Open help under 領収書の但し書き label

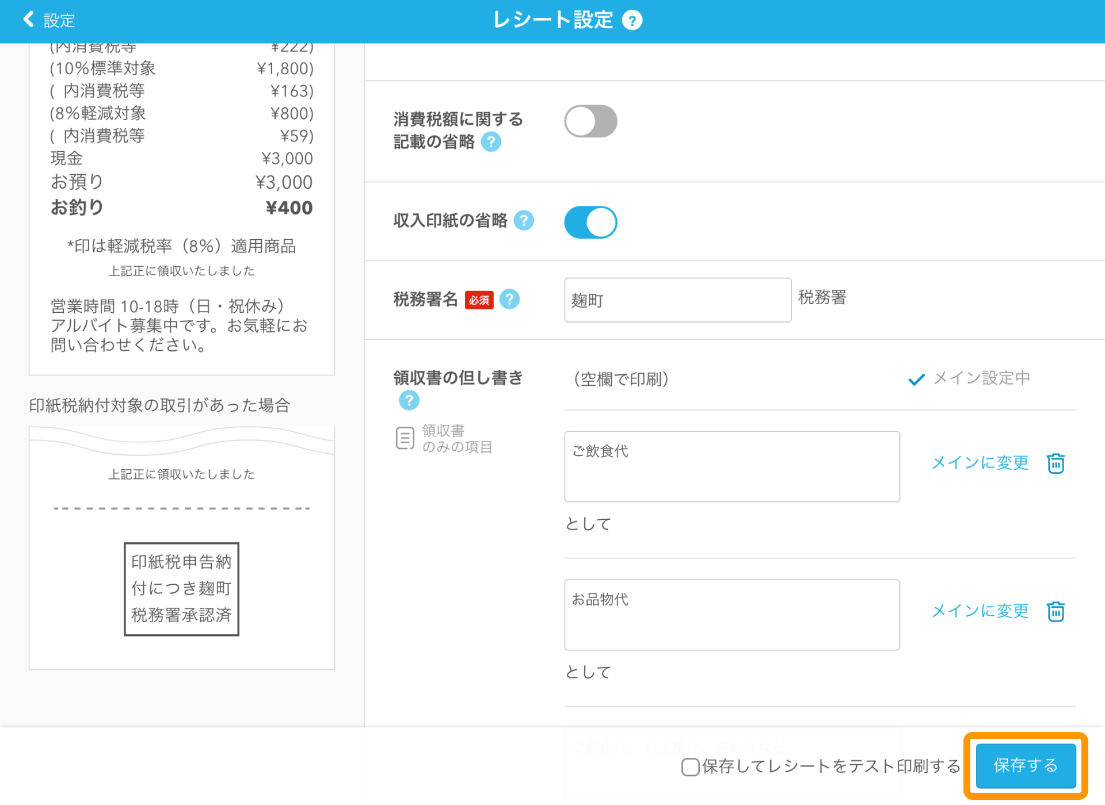(409, 400)
